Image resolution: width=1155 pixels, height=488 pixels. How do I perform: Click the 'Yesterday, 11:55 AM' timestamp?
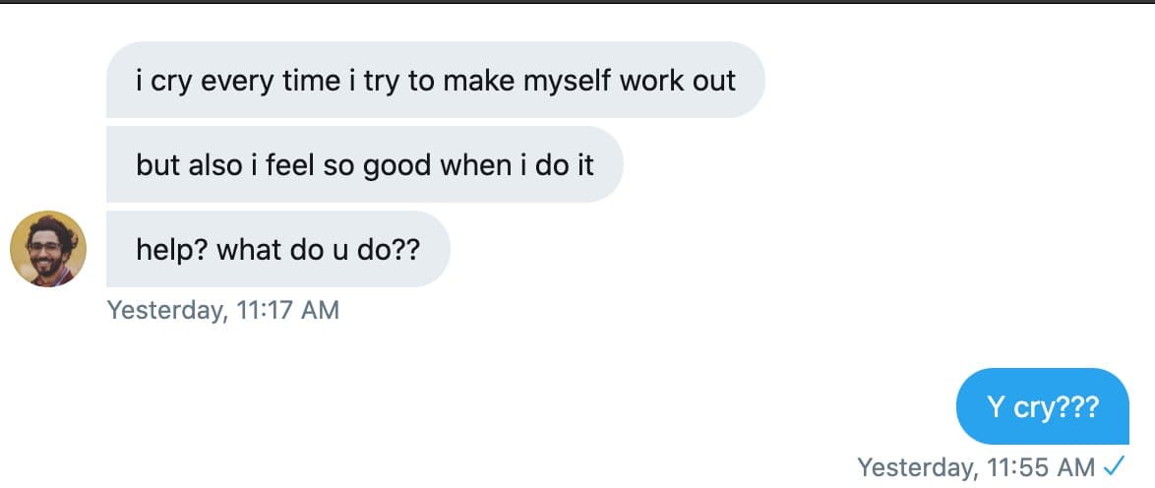(x=975, y=465)
